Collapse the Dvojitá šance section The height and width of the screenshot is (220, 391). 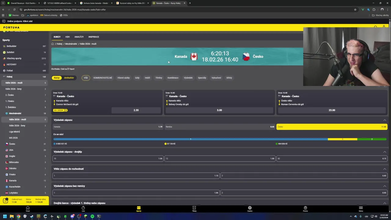click(x=385, y=203)
